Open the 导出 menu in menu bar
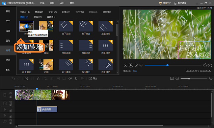Image resolution: width=214 pixels, height=128 pixels. (62, 3)
